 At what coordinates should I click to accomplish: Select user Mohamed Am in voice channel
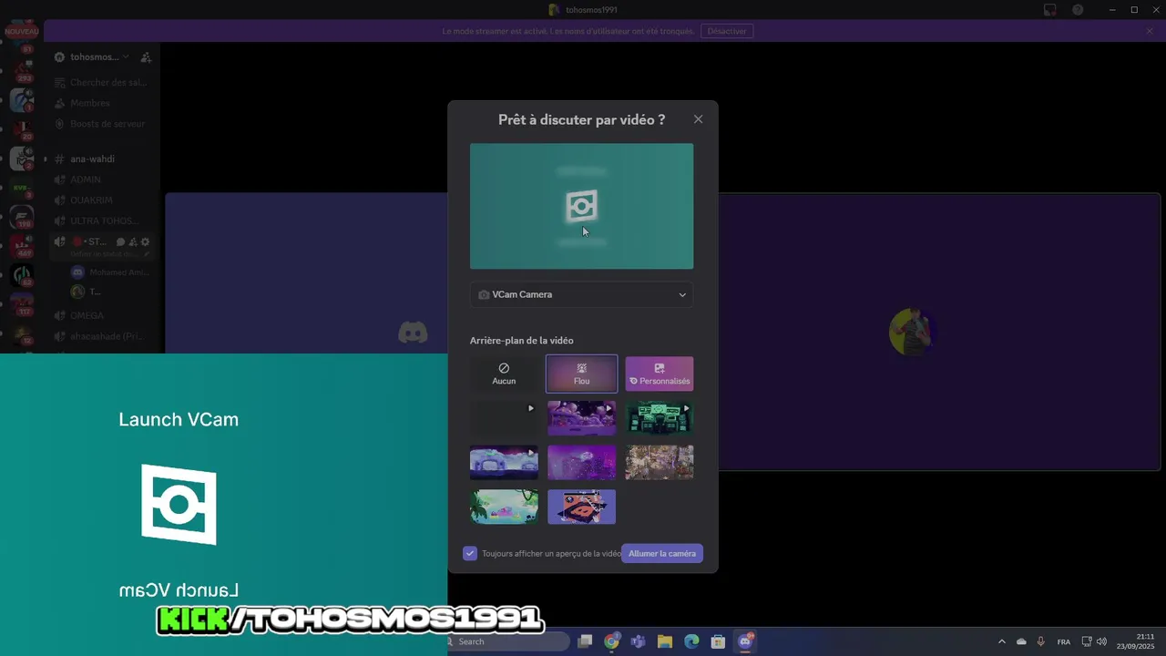click(109, 272)
